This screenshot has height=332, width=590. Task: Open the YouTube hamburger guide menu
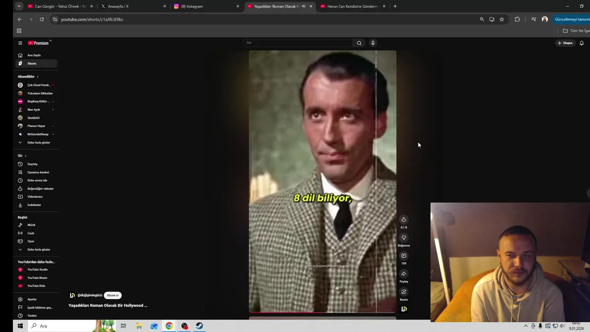click(x=20, y=43)
